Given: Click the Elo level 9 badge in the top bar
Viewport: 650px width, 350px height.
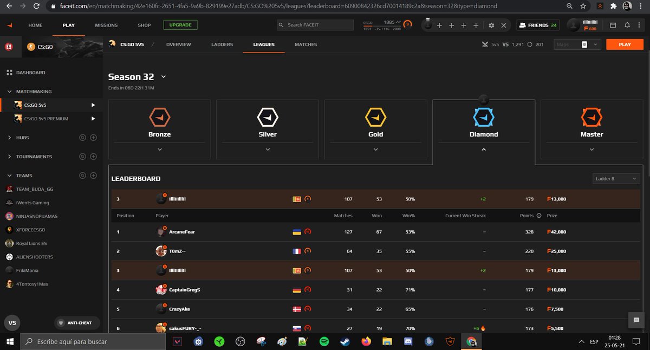Looking at the screenshot, I should 407,24.
